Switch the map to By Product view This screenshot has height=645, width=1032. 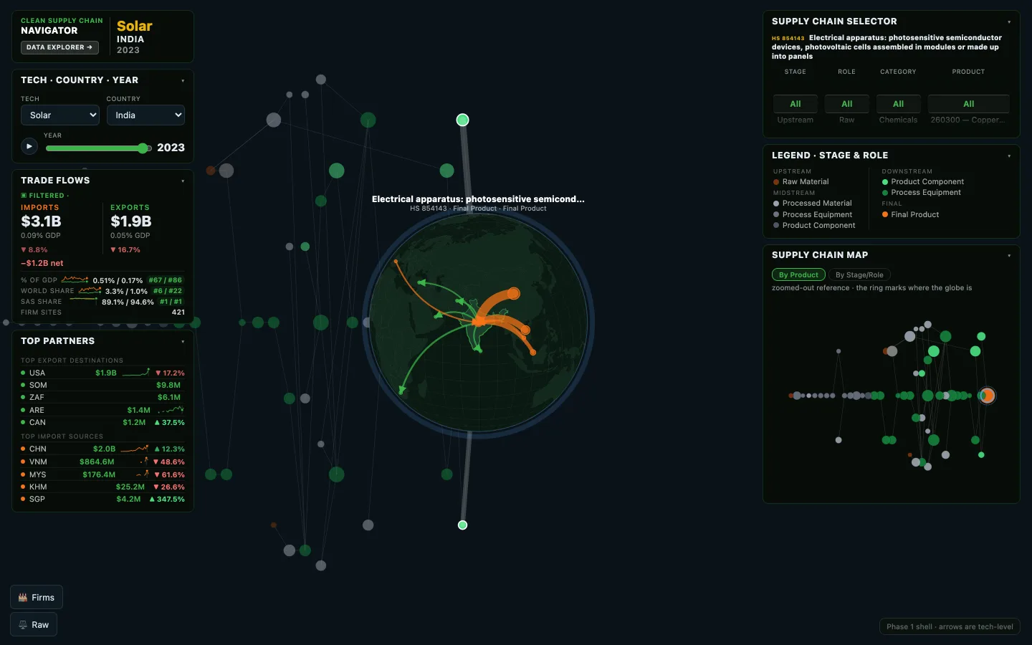tap(798, 274)
